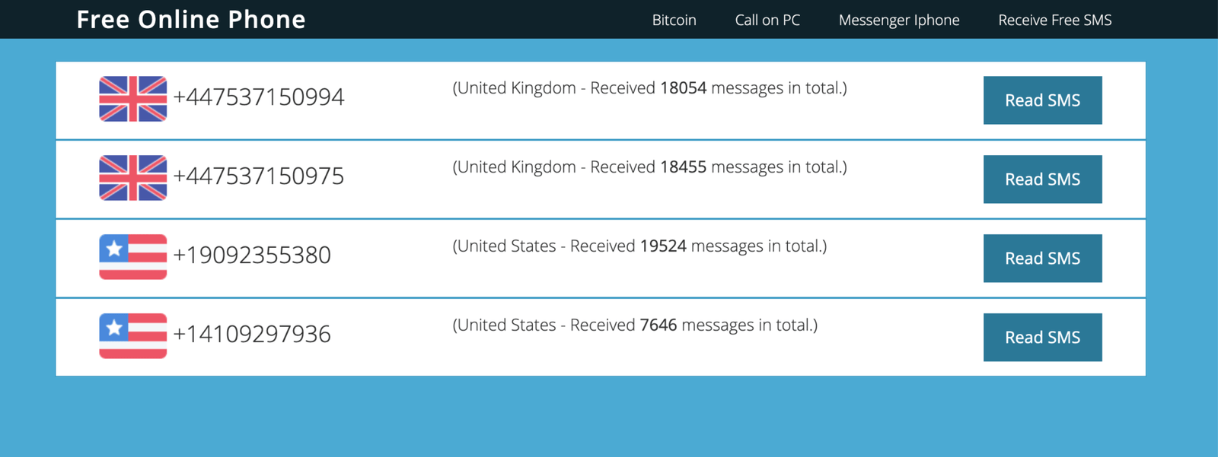The height and width of the screenshot is (457, 1218).
Task: Select the number +19092355380
Action: 252,255
